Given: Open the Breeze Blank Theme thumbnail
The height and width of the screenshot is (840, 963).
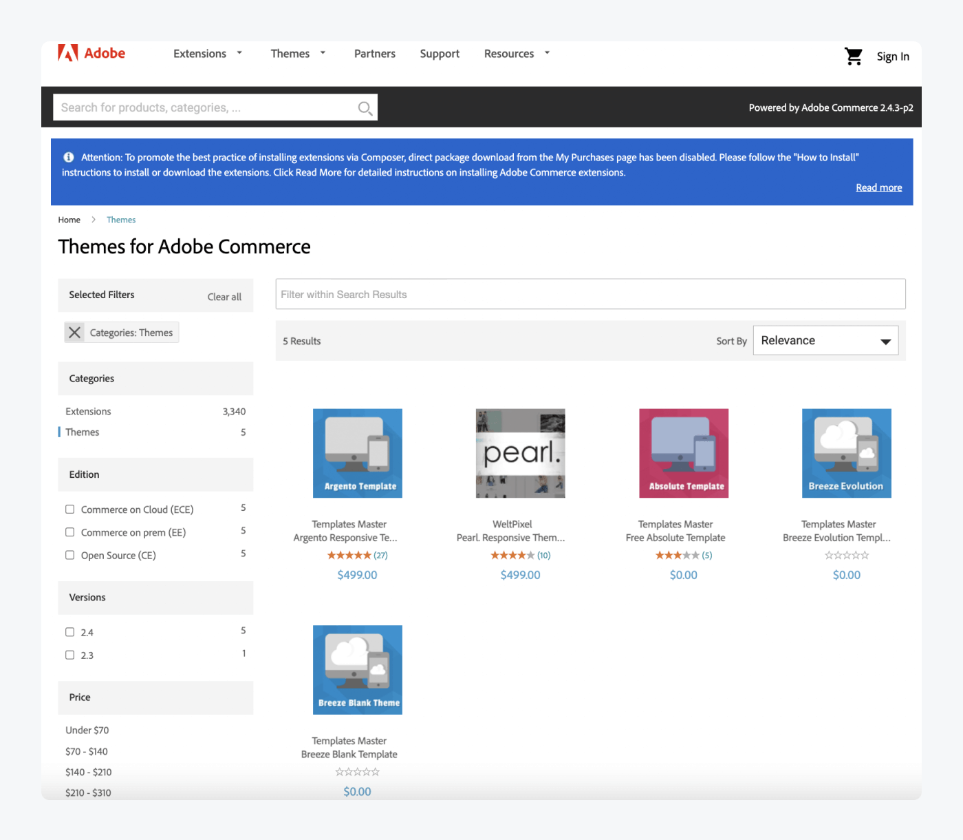Looking at the screenshot, I should 357,669.
